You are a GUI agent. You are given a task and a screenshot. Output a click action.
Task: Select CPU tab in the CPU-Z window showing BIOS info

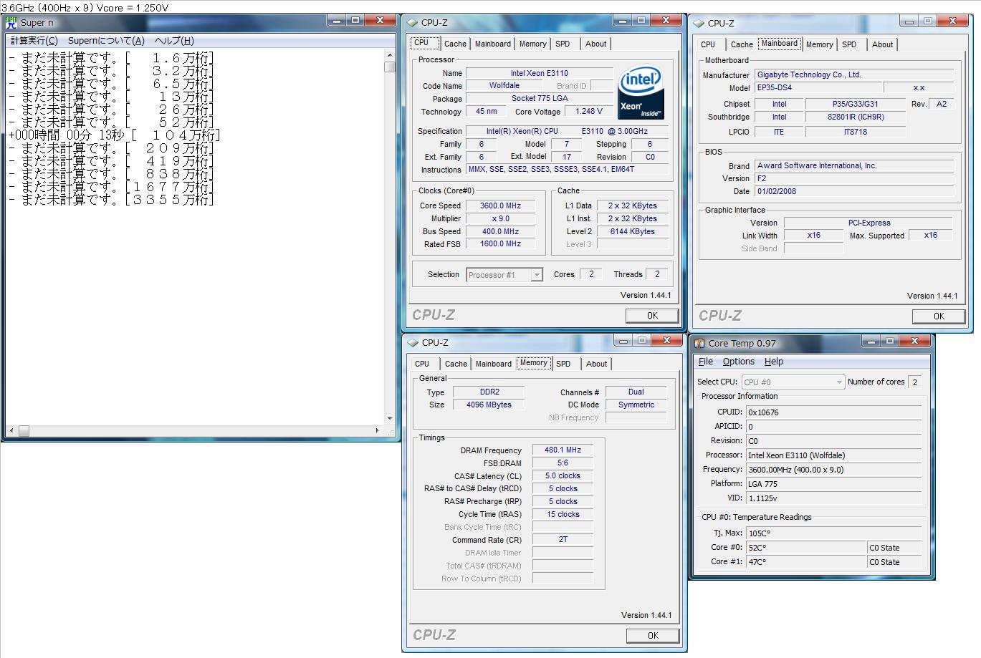[x=708, y=44]
